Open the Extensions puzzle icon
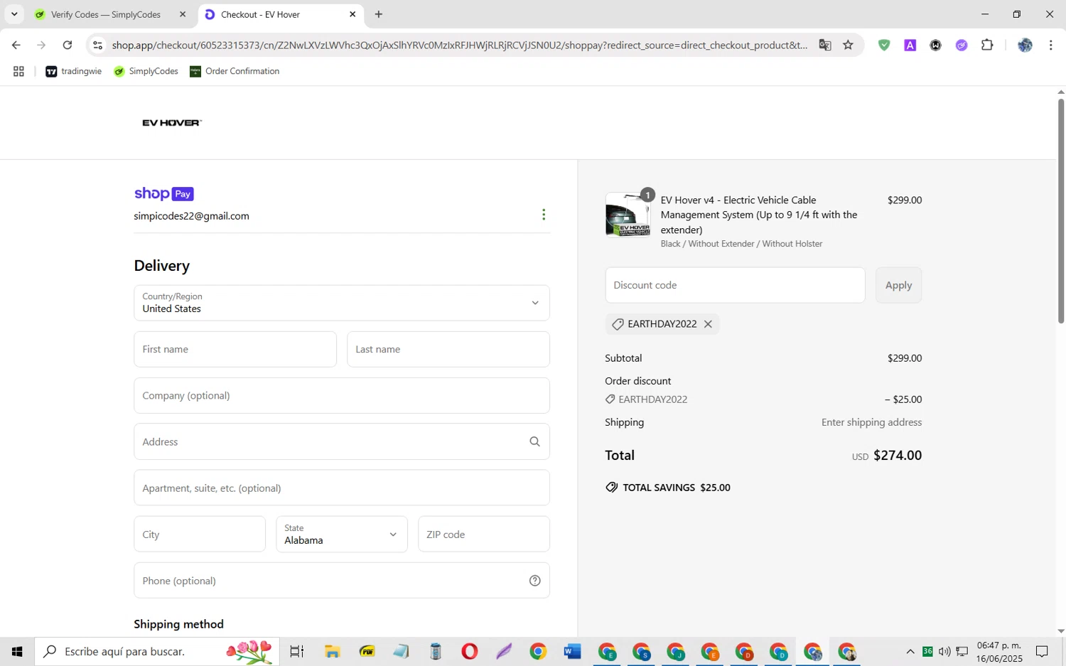This screenshot has height=666, width=1066. click(x=987, y=45)
